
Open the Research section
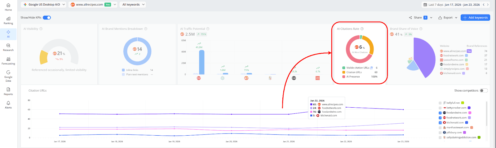8,47
